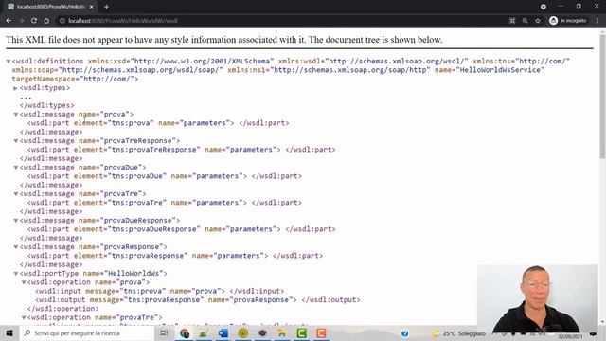Open the green C app on the taskbar
The image size is (606, 341).
pyautogui.click(x=301, y=332)
